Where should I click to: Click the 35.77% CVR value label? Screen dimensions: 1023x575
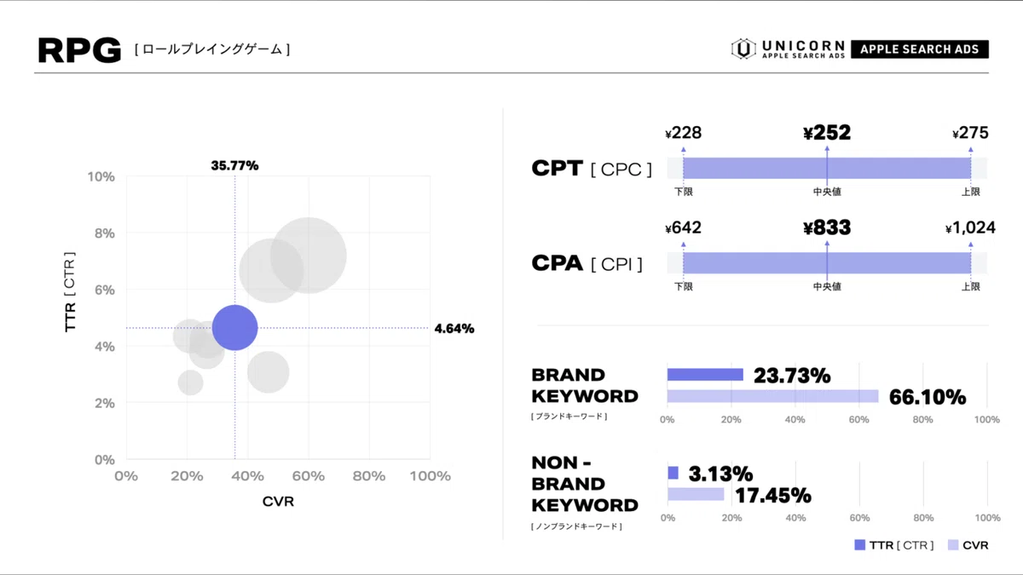pos(234,165)
